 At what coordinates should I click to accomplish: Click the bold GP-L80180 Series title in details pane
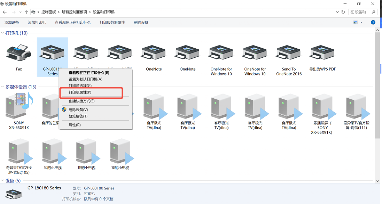[44, 188]
